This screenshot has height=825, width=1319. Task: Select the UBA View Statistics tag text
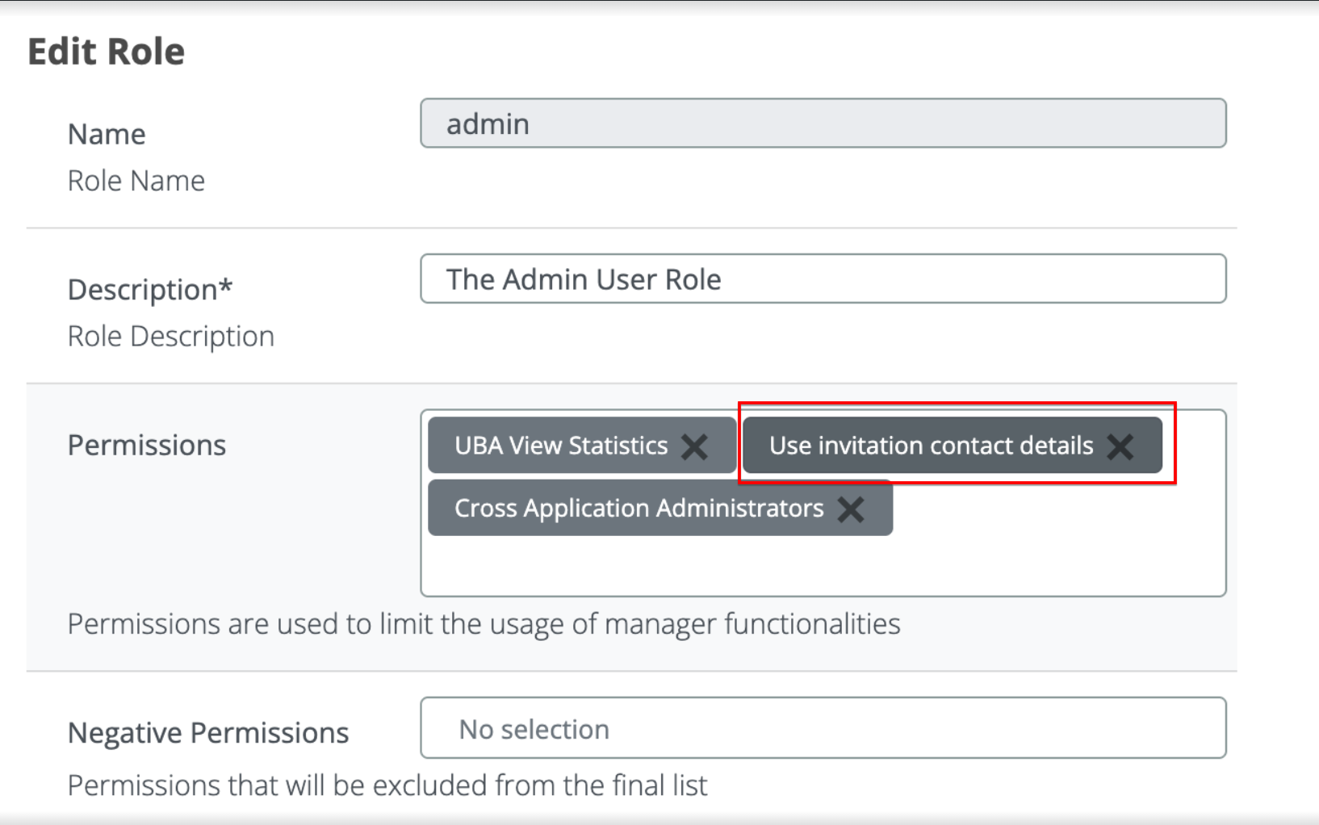pos(561,446)
